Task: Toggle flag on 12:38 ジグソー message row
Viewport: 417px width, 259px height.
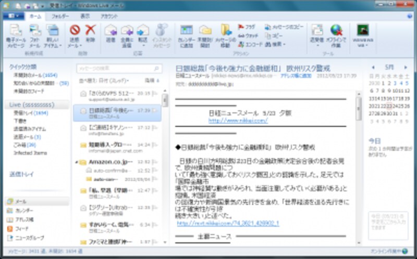Action: click(x=155, y=208)
